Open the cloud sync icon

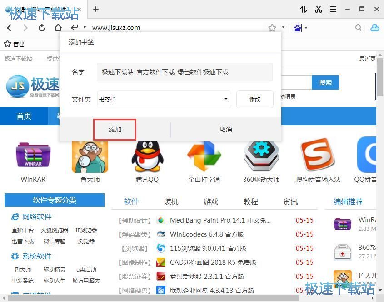coord(375,28)
